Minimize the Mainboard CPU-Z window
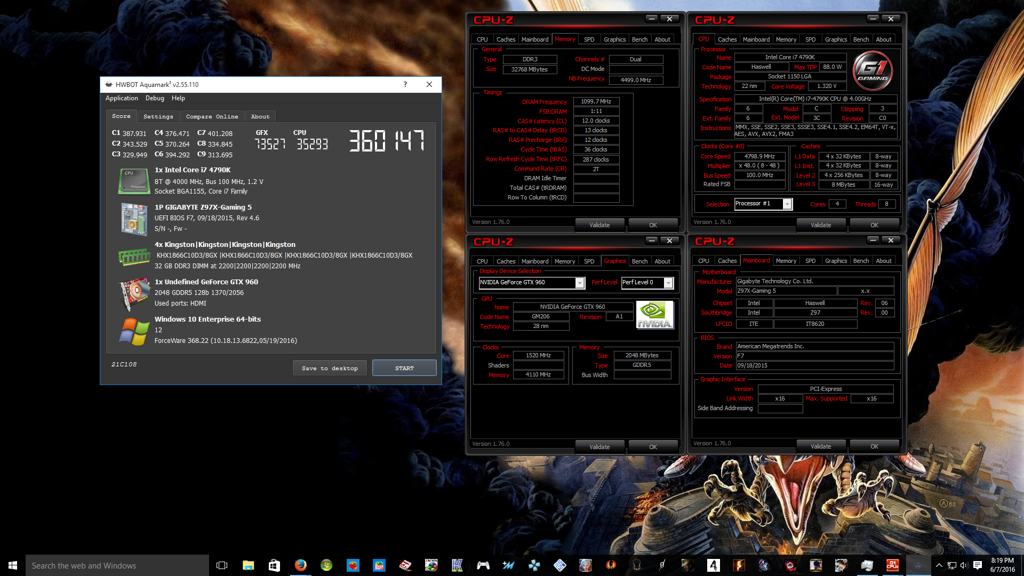Viewport: 1024px width, 576px height. point(873,241)
